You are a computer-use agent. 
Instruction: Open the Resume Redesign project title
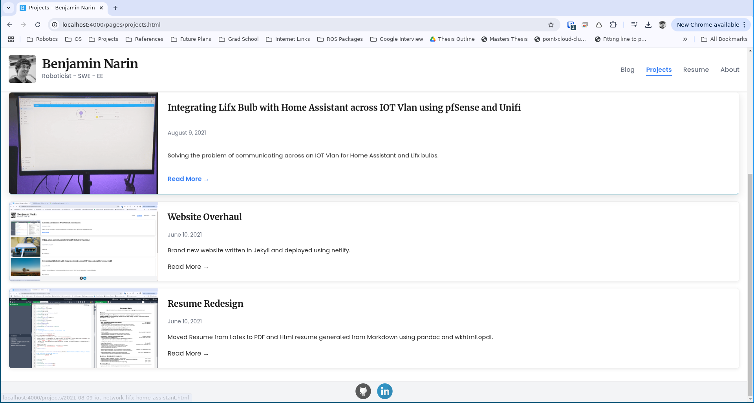(205, 304)
